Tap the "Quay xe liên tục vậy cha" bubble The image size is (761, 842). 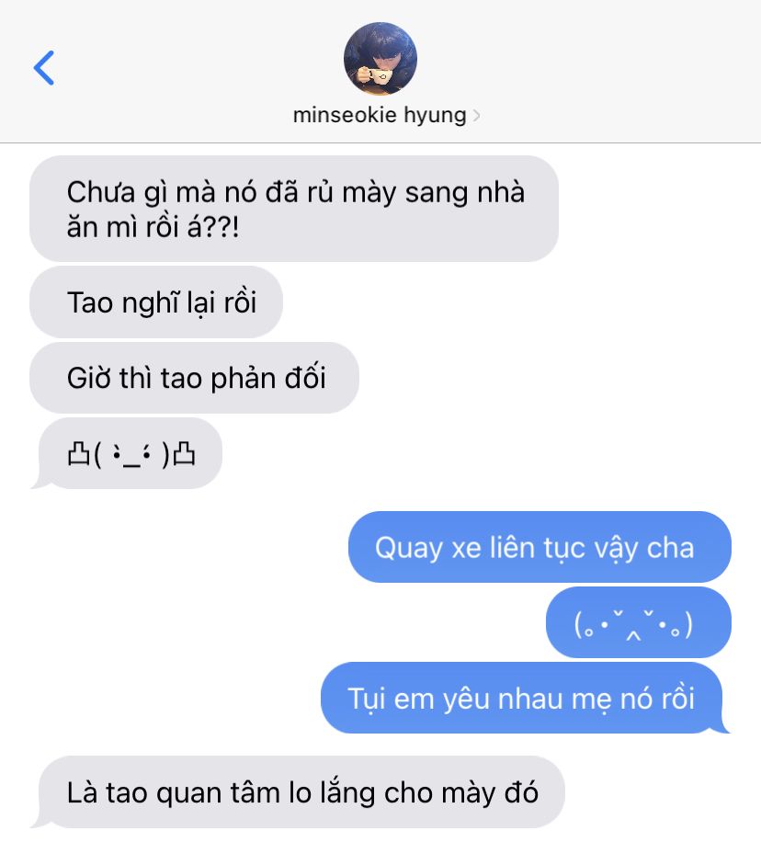540,547
